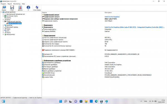This screenshot has height=104, width=167.
Task: Open the Widgets button on the taskbar
Action: (3, 101)
